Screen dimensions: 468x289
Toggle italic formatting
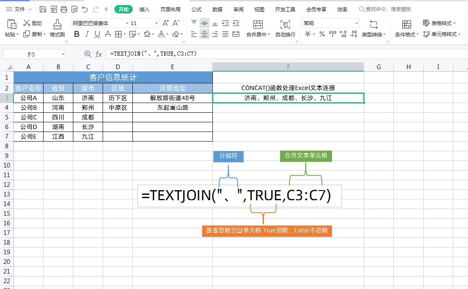[x=87, y=34]
